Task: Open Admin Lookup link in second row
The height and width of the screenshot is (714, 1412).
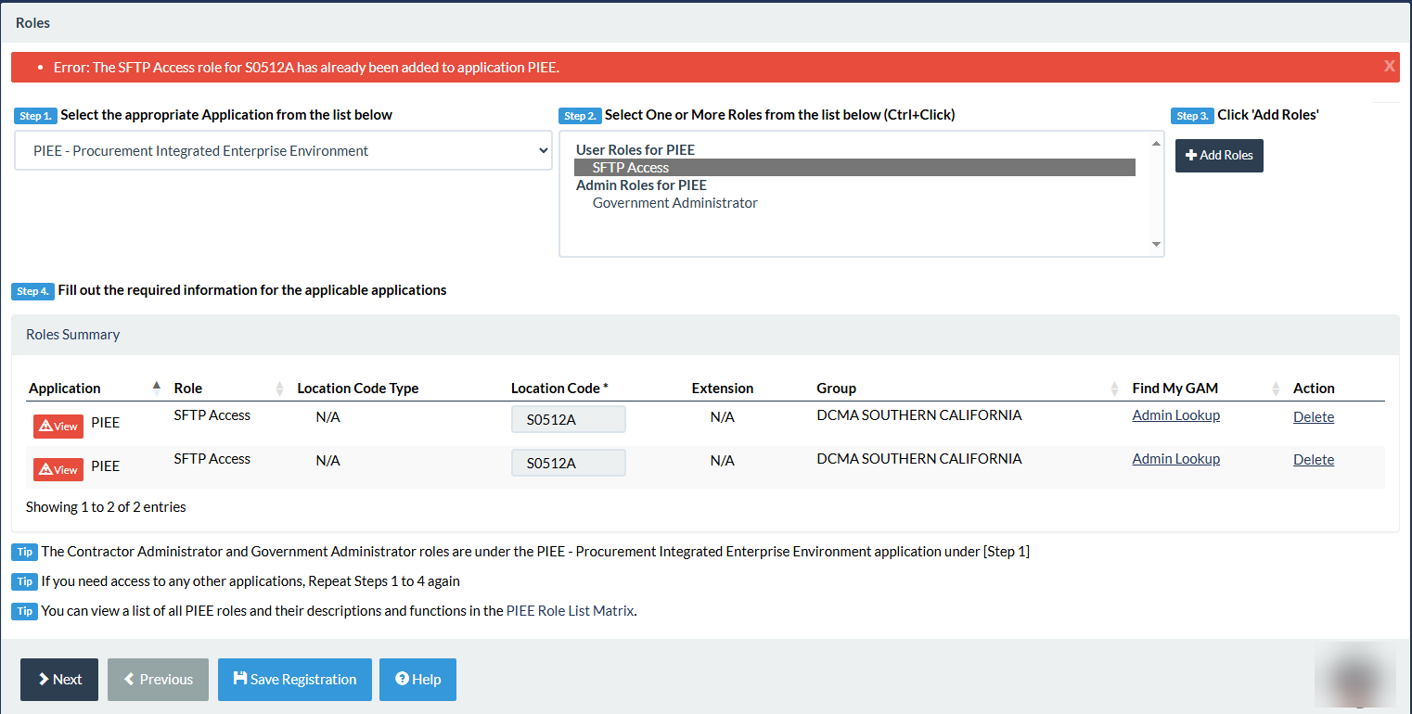Action: [1175, 459]
